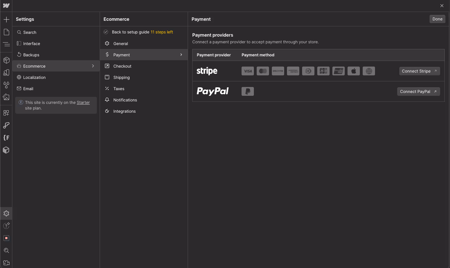Open the Audit magnifier icon
This screenshot has width=450, height=268.
6,250
